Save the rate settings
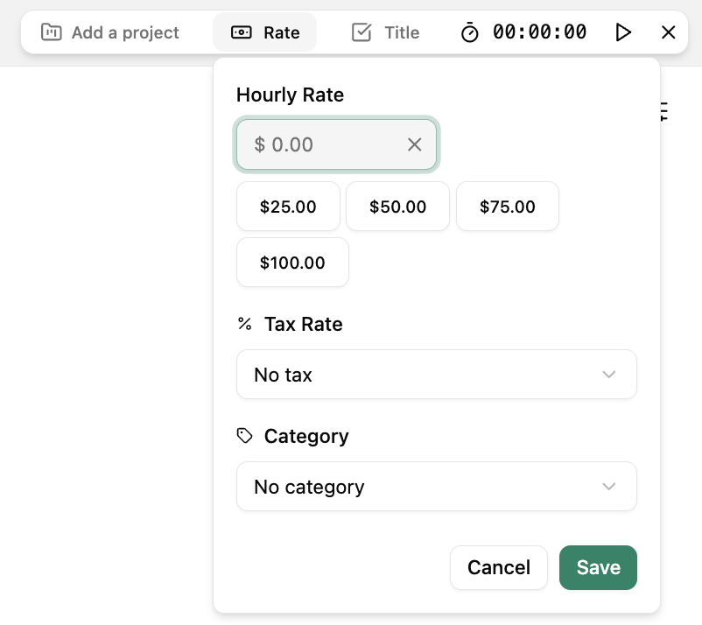Screen dimensions: 702x625 coord(598,567)
